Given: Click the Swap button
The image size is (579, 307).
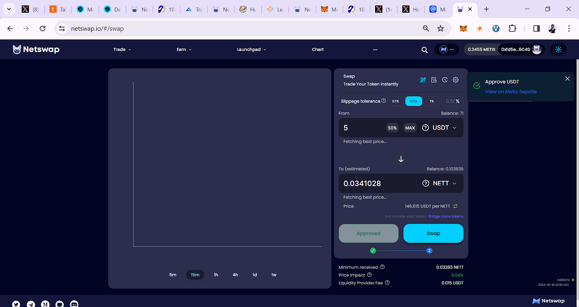Looking at the screenshot, I should pos(433,234).
